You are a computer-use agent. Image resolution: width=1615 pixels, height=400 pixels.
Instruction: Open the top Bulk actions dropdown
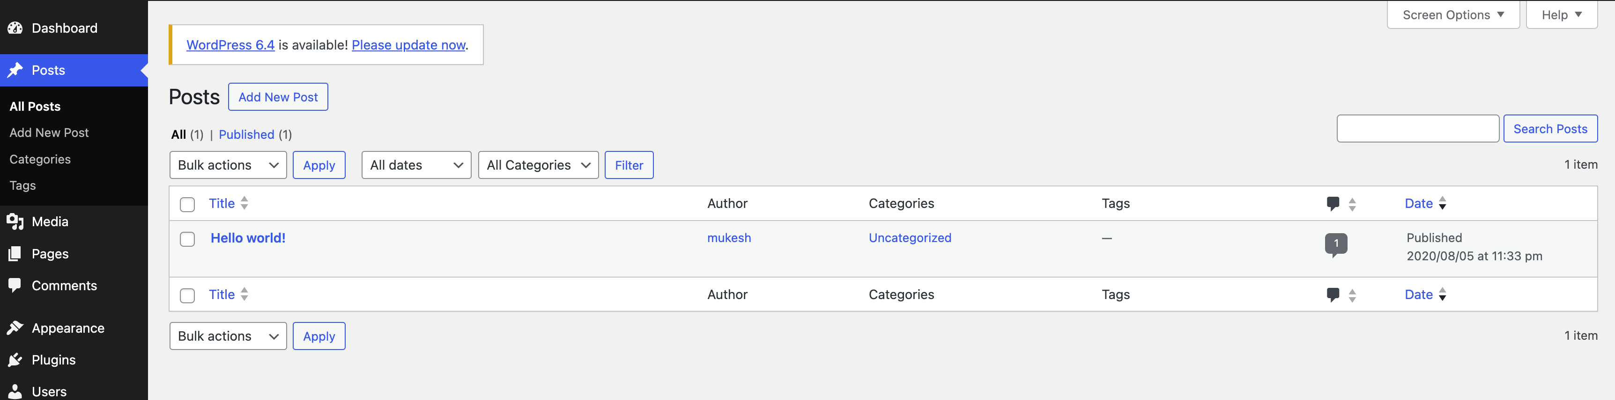pos(228,165)
